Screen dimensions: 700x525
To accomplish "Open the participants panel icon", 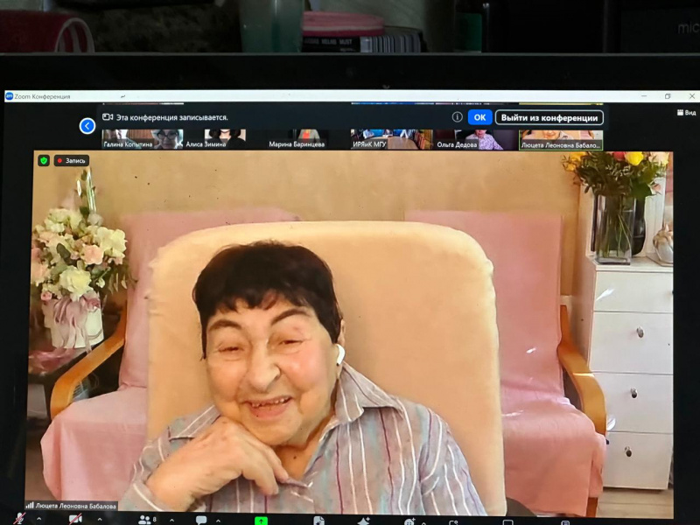I will pos(144,520).
